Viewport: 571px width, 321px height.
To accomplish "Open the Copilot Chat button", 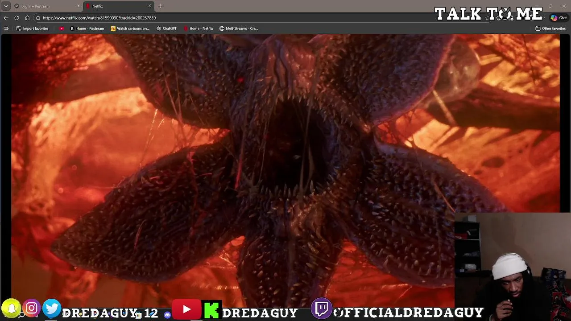I will click(559, 18).
